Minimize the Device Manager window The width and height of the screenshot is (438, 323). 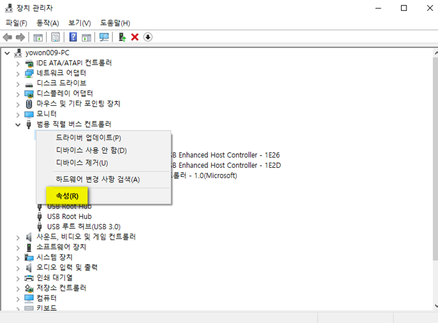378,8
